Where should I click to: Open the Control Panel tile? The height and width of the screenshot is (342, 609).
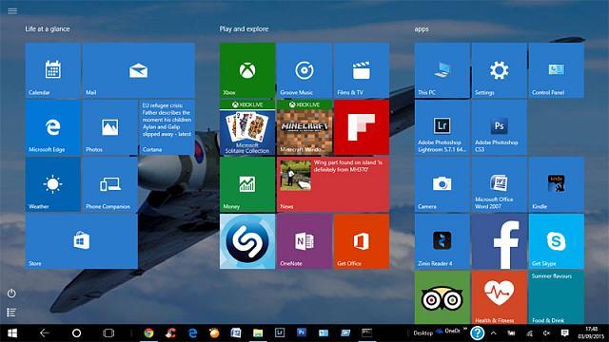pos(556,70)
